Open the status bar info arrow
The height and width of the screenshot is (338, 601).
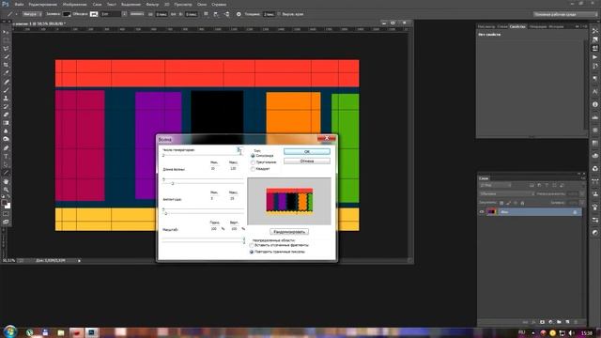click(79, 261)
